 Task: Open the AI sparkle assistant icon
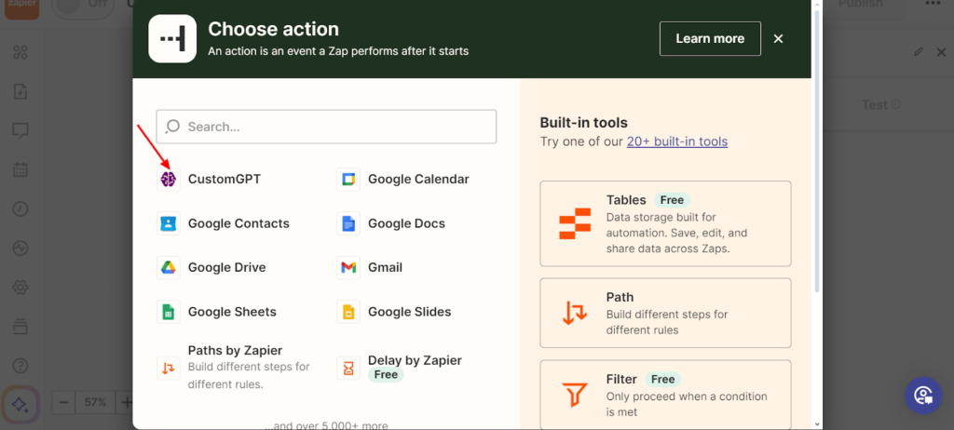tap(20, 404)
